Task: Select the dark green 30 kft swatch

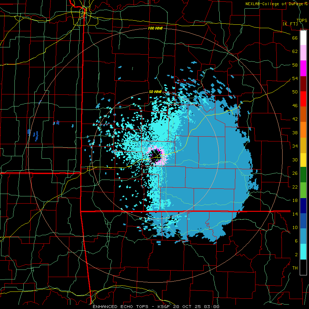Action: (303, 175)
